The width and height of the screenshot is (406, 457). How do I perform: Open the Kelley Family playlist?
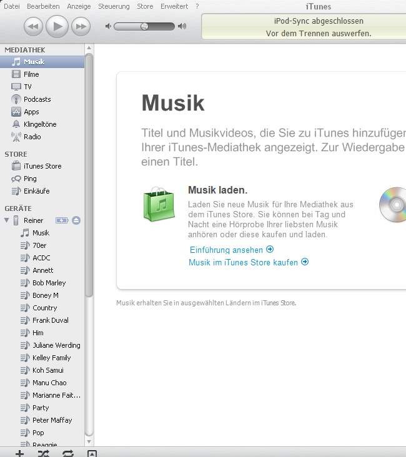click(42, 358)
